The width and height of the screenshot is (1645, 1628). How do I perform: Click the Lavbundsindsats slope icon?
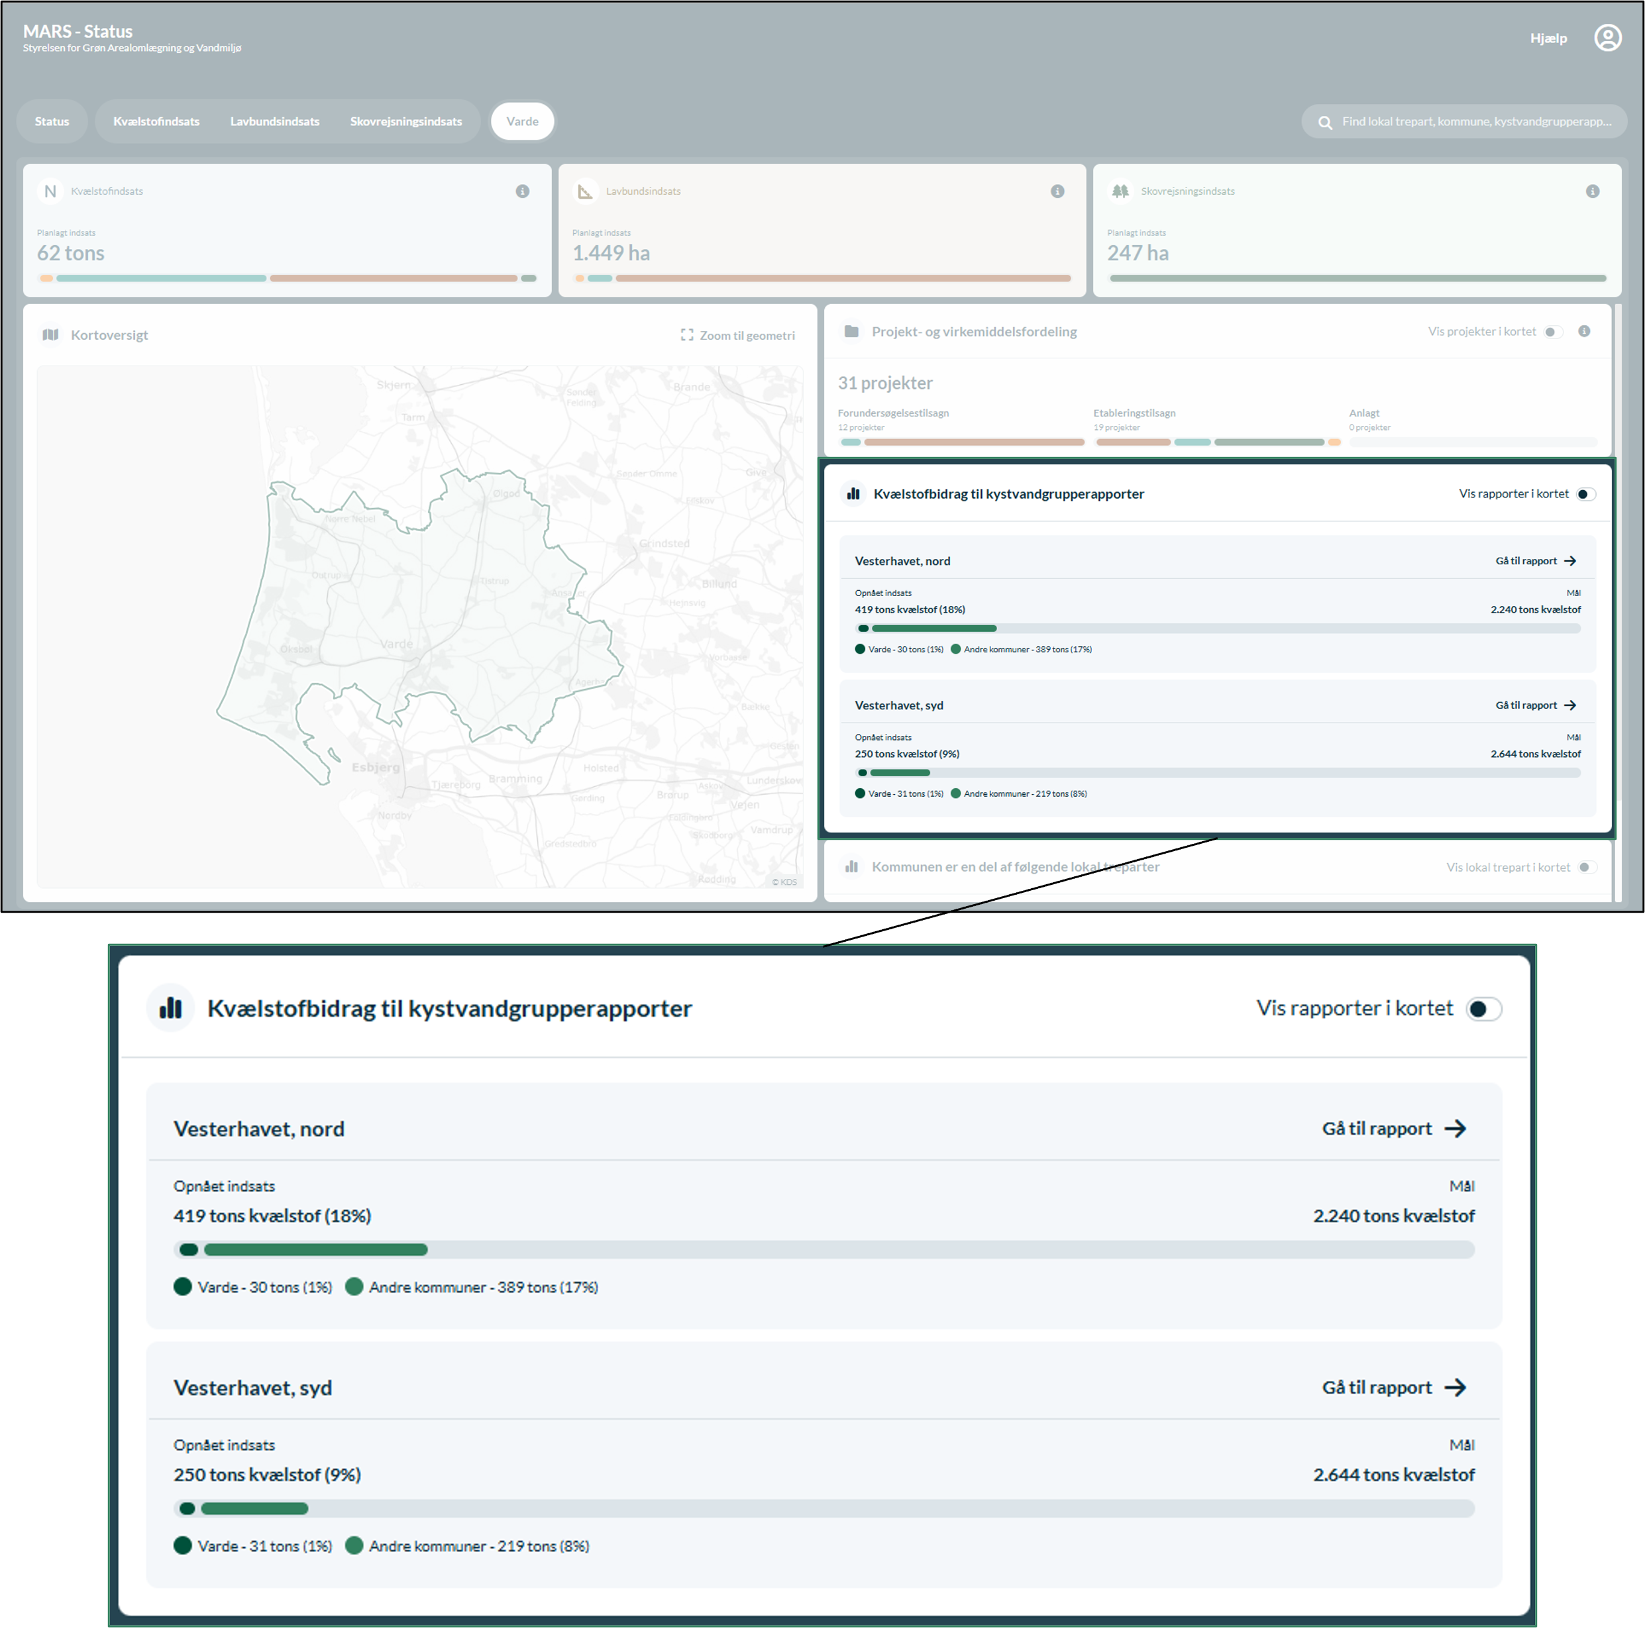click(x=585, y=191)
